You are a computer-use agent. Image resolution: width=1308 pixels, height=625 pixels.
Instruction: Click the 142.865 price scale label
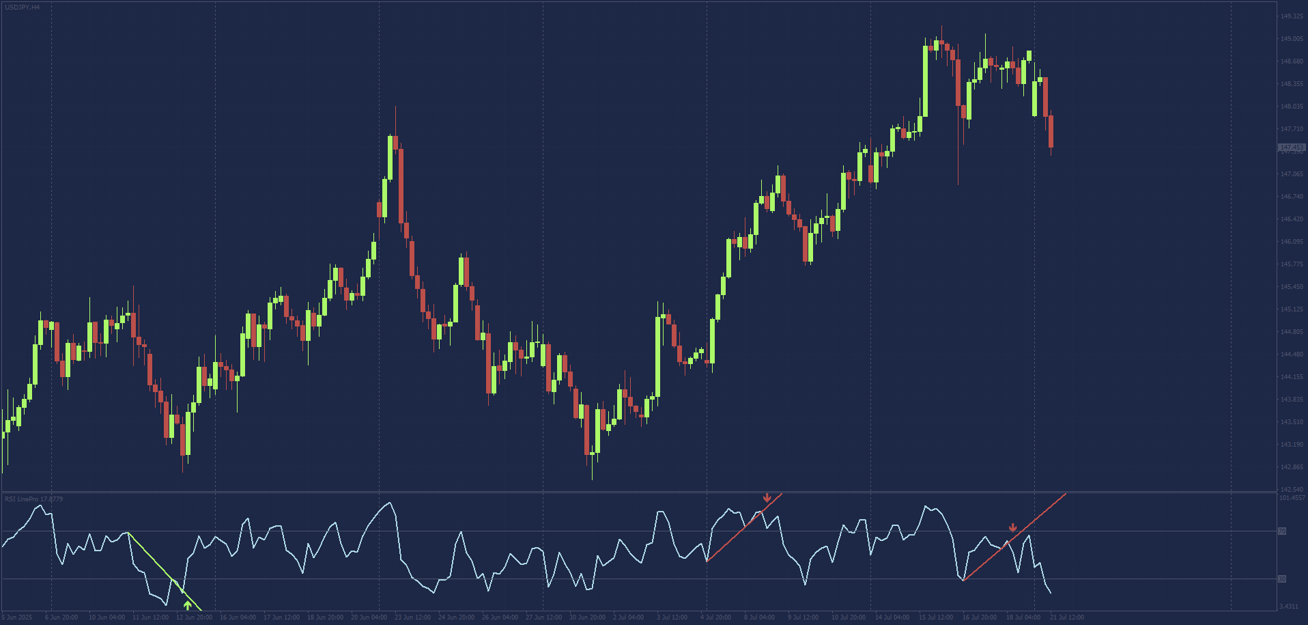tap(1292, 467)
